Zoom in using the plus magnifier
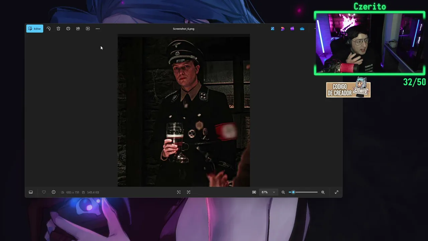The image size is (428, 241). (x=323, y=192)
